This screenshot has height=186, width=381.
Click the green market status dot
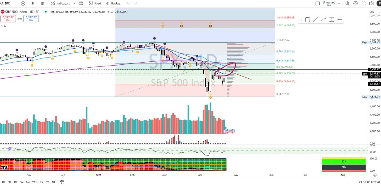tap(46, 12)
